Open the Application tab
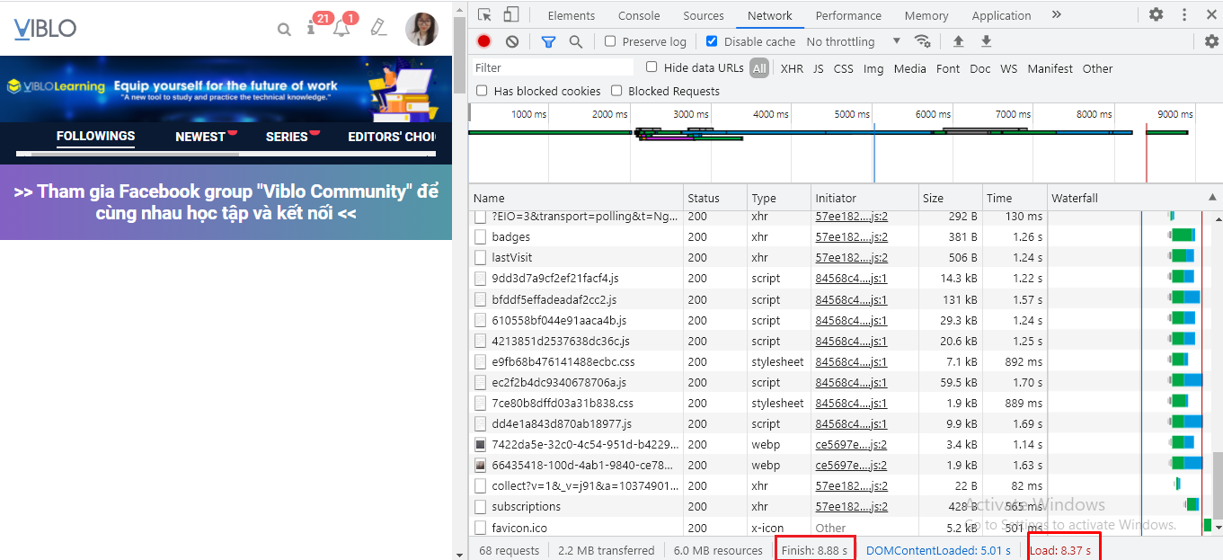The width and height of the screenshot is (1223, 560). coord(1001,15)
